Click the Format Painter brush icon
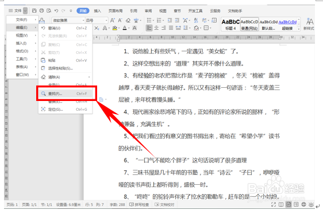 [42, 20]
